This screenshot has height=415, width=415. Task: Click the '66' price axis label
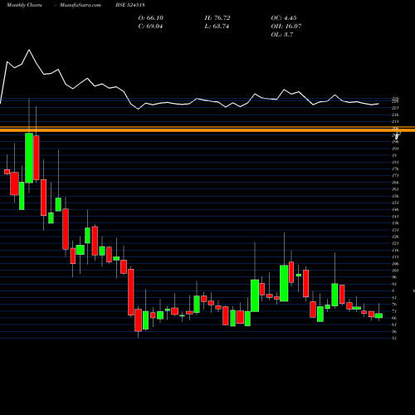pos(394,318)
